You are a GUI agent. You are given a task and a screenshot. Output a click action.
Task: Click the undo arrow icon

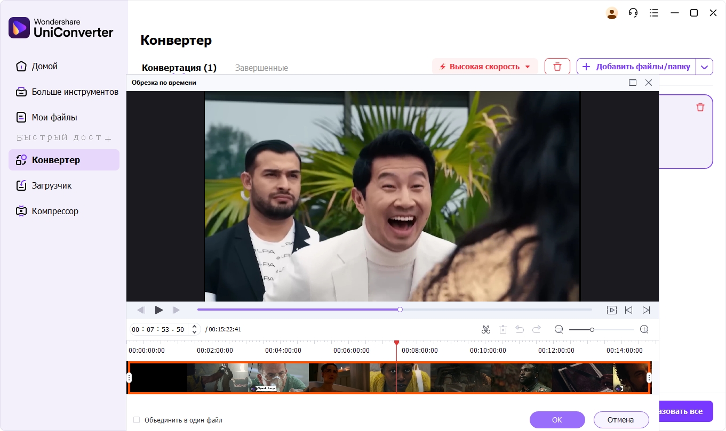tap(520, 329)
